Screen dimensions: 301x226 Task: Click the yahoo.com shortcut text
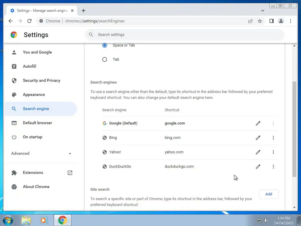pos(174,152)
